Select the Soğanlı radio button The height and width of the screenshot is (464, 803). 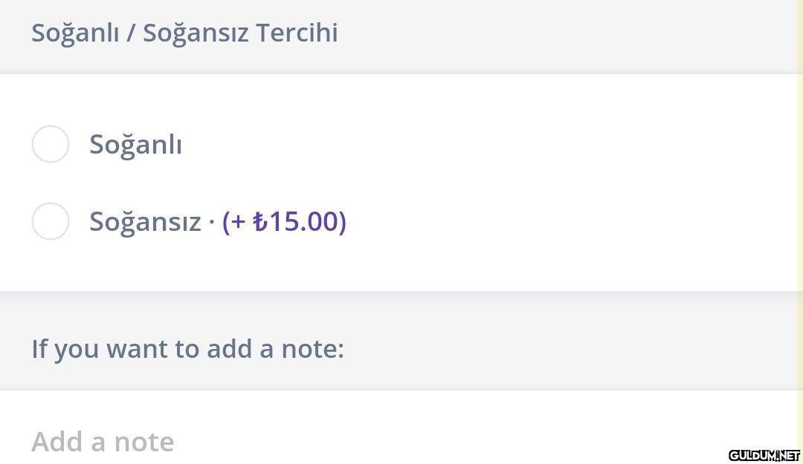tap(51, 144)
